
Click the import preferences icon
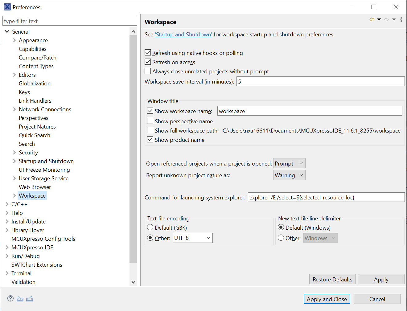point(20,298)
